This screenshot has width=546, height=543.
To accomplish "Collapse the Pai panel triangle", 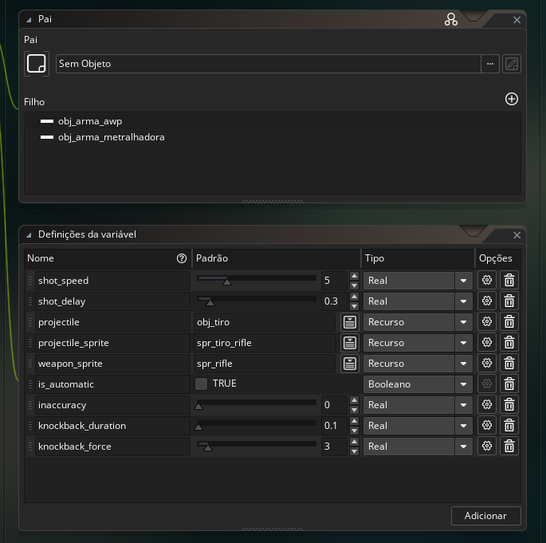I will pyautogui.click(x=29, y=20).
